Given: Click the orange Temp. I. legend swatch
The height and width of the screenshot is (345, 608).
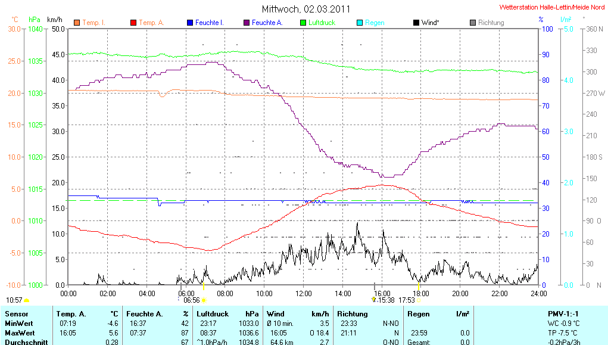Looking at the screenshot, I should tap(76, 23).
